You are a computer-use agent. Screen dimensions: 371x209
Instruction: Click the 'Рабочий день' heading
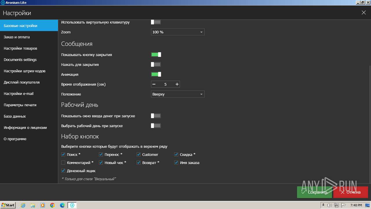[80, 105]
